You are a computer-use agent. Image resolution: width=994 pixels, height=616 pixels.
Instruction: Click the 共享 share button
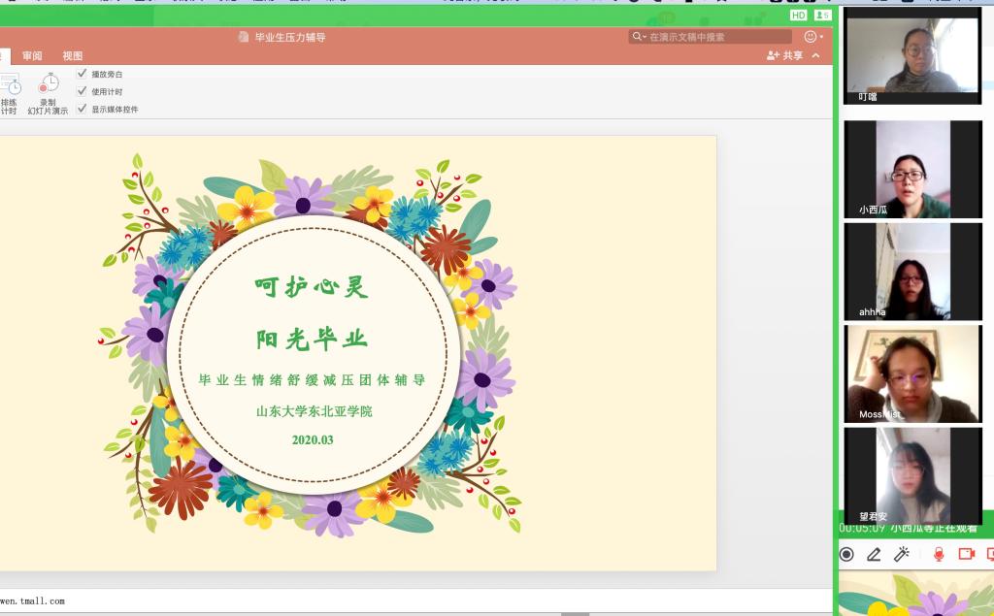[x=784, y=56]
